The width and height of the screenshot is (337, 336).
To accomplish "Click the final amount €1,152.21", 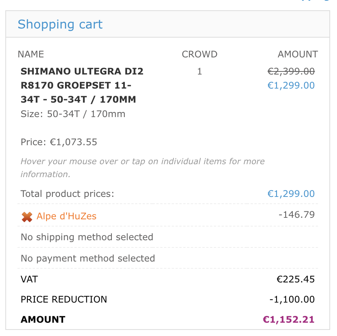I will 289,319.
